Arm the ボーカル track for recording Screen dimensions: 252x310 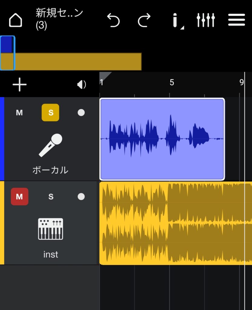[x=81, y=113]
